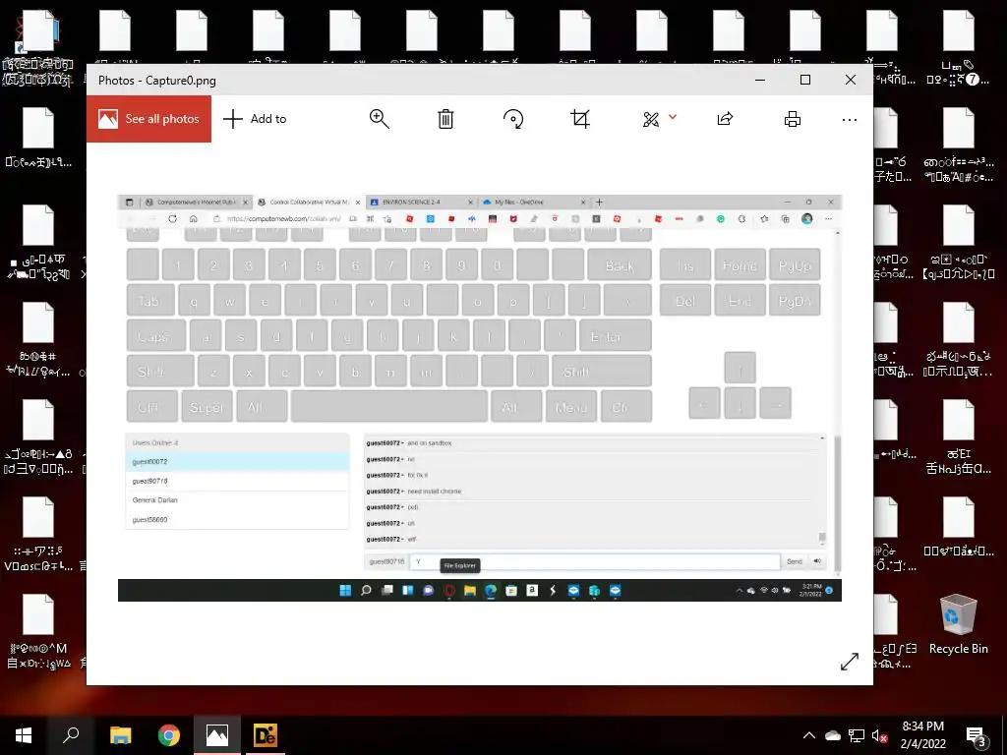Select the top-left desktop shortcut icon

(x=38, y=48)
